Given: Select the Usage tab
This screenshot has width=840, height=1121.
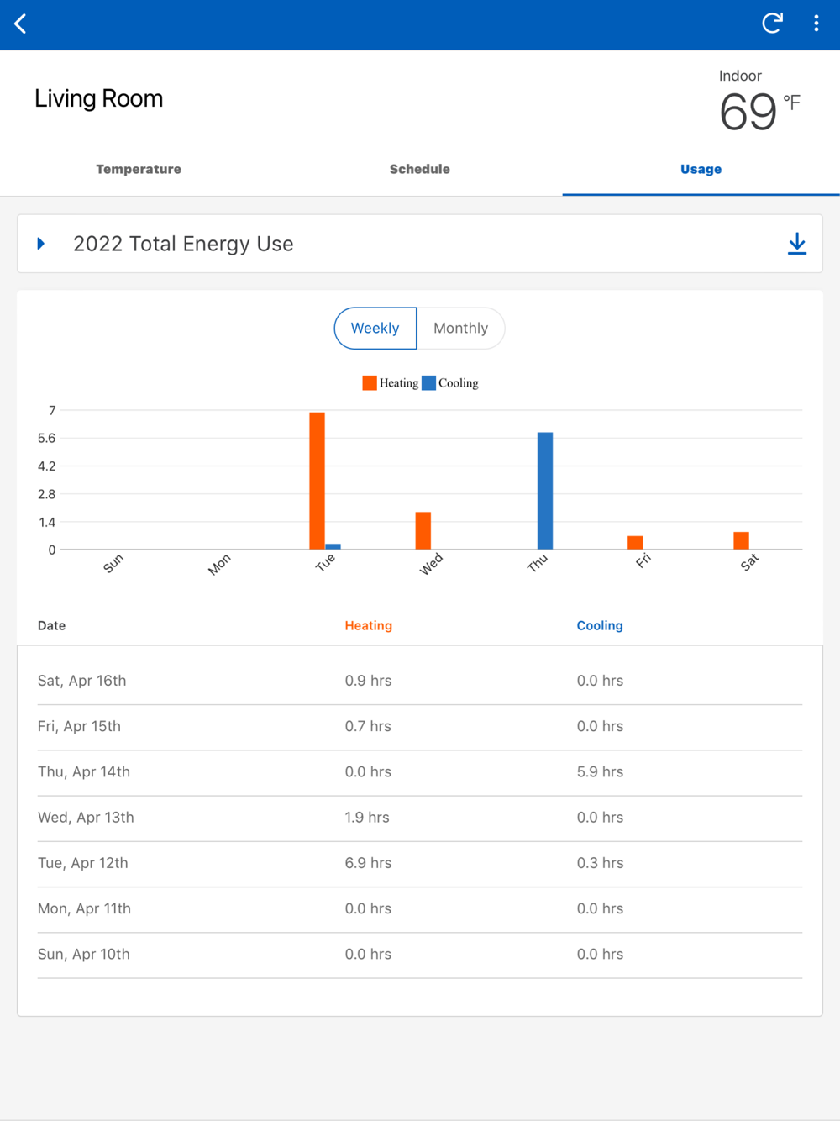Looking at the screenshot, I should click(x=701, y=169).
